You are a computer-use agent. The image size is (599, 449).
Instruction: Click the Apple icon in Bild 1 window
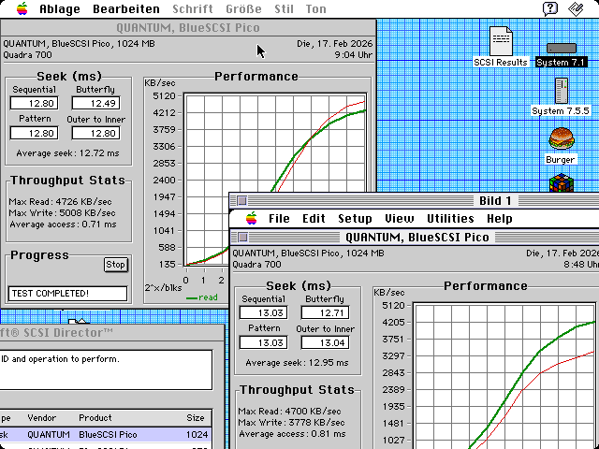click(251, 219)
